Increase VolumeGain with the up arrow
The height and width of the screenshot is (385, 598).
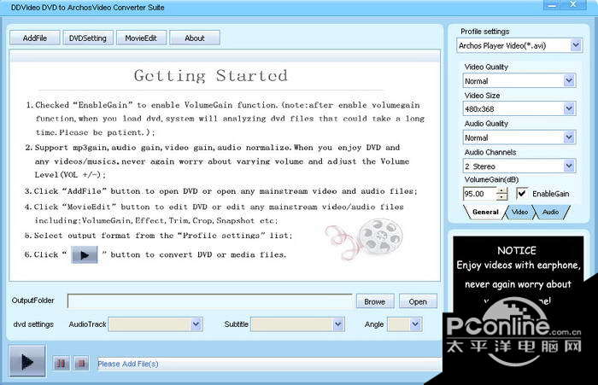(x=503, y=190)
